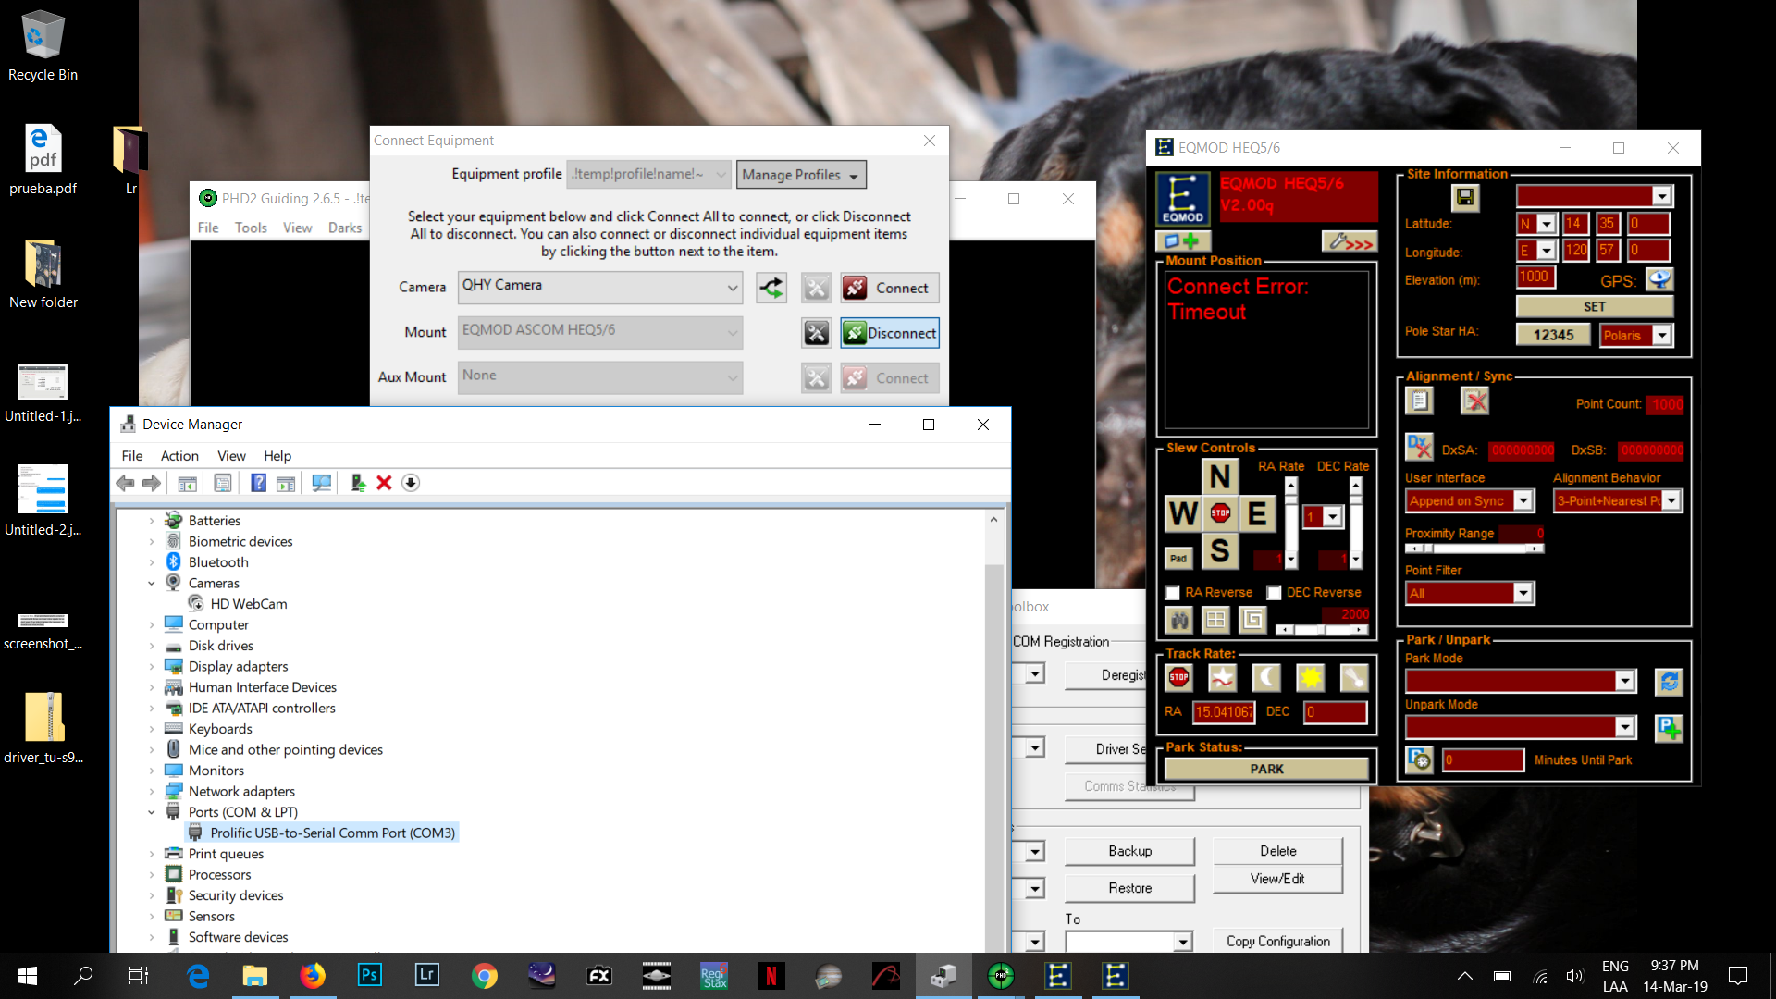Start sidereal tracking with star icon
1776x999 pixels.
pos(1223,678)
